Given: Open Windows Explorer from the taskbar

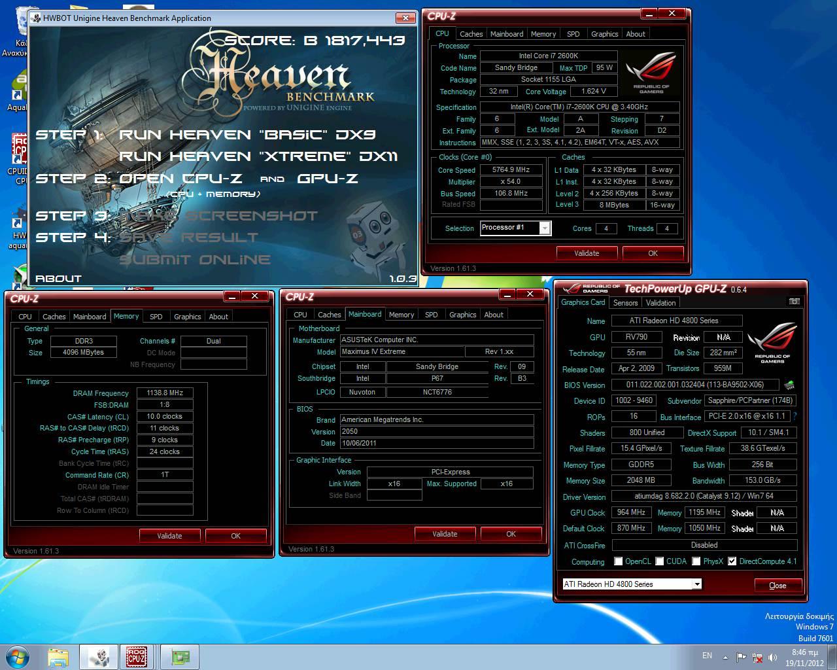Looking at the screenshot, I should point(58,657).
